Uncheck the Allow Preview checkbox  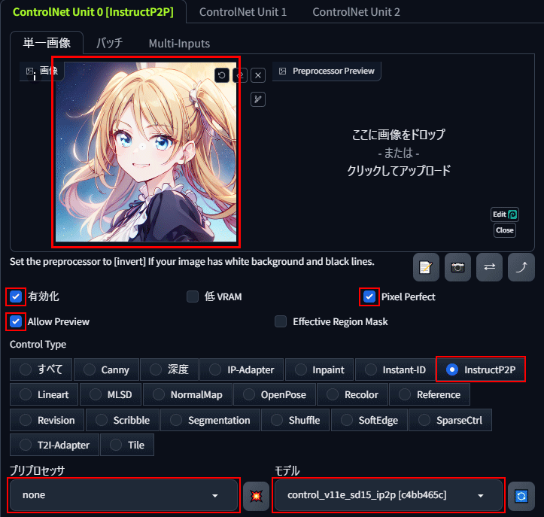pos(16,321)
